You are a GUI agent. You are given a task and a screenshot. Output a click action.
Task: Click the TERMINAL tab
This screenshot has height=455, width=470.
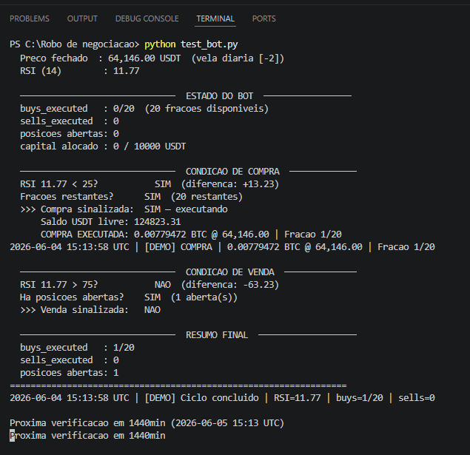click(x=215, y=18)
